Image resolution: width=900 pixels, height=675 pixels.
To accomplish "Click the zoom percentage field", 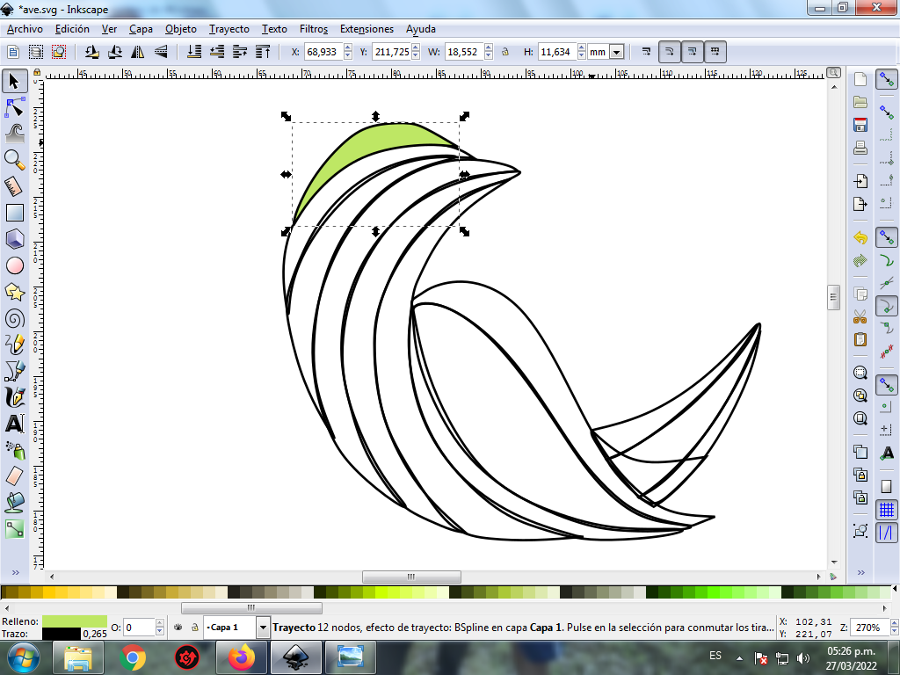I will (x=870, y=628).
